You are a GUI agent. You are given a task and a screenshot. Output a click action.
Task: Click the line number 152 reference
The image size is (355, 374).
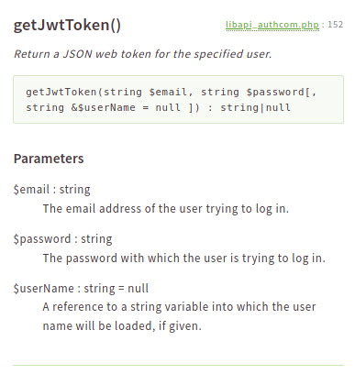[335, 25]
